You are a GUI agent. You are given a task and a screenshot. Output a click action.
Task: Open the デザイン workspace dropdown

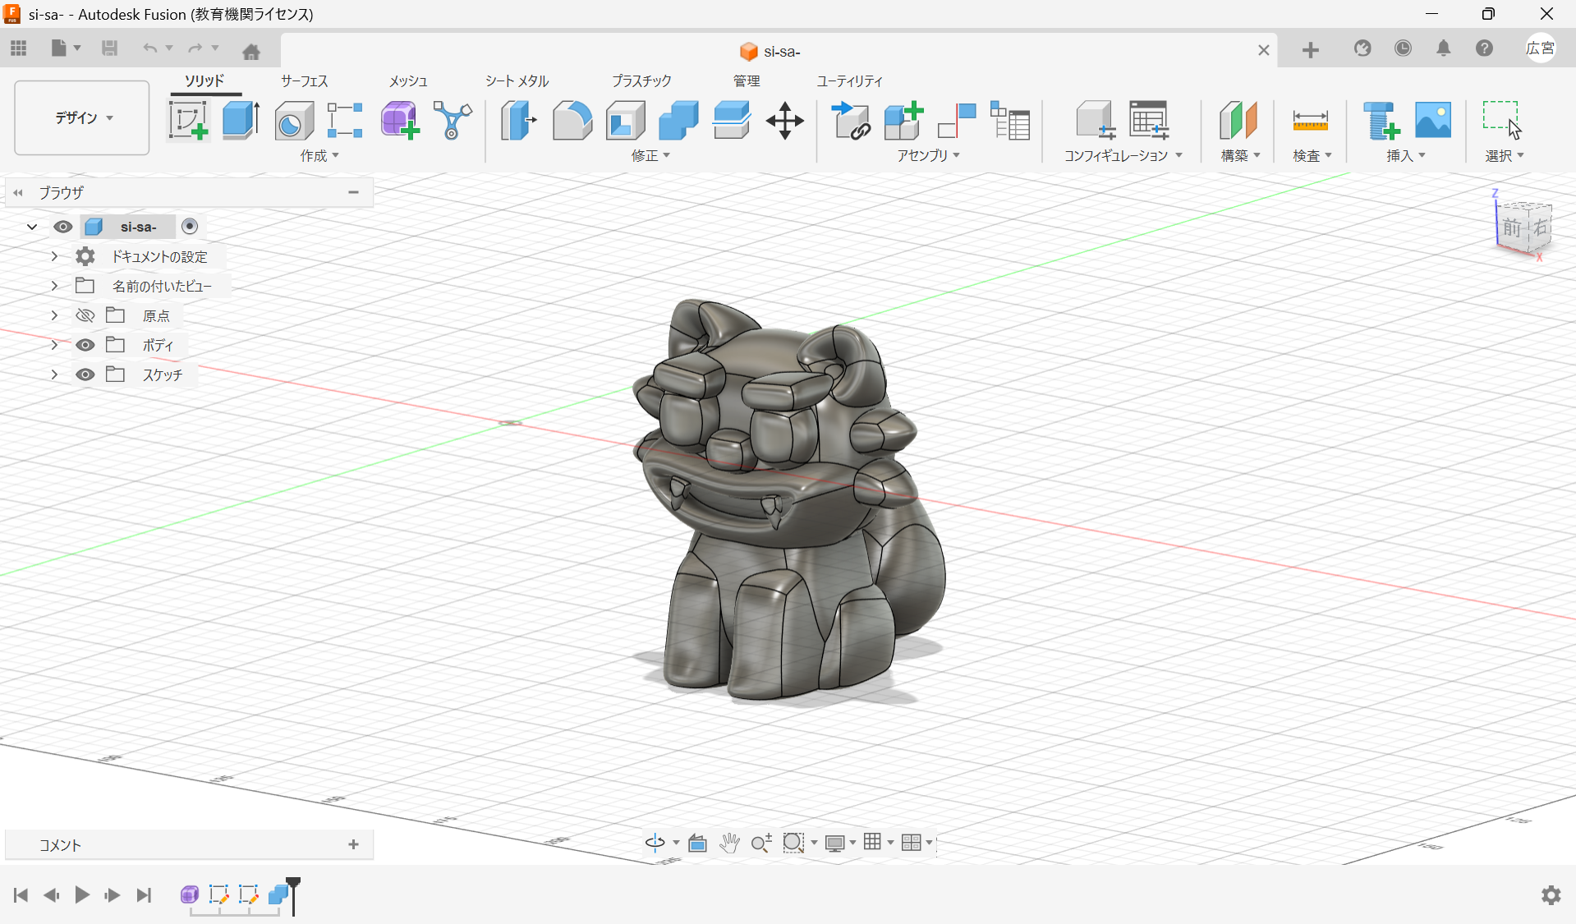[82, 117]
